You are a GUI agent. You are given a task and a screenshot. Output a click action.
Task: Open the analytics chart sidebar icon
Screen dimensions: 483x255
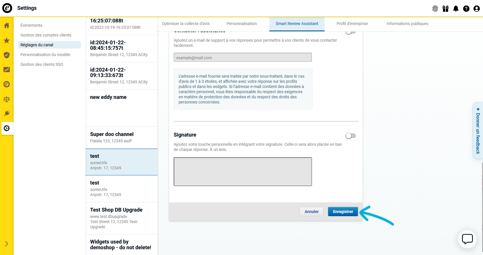(7, 70)
